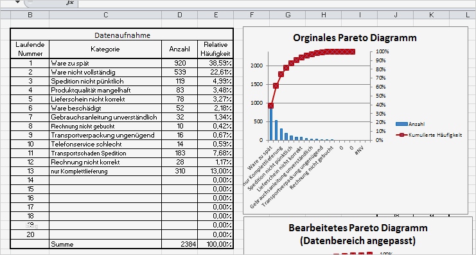Screen dimensions: 476x255
Task: Select the cell 'Produktqualität mangelhaft'
Action: point(105,90)
